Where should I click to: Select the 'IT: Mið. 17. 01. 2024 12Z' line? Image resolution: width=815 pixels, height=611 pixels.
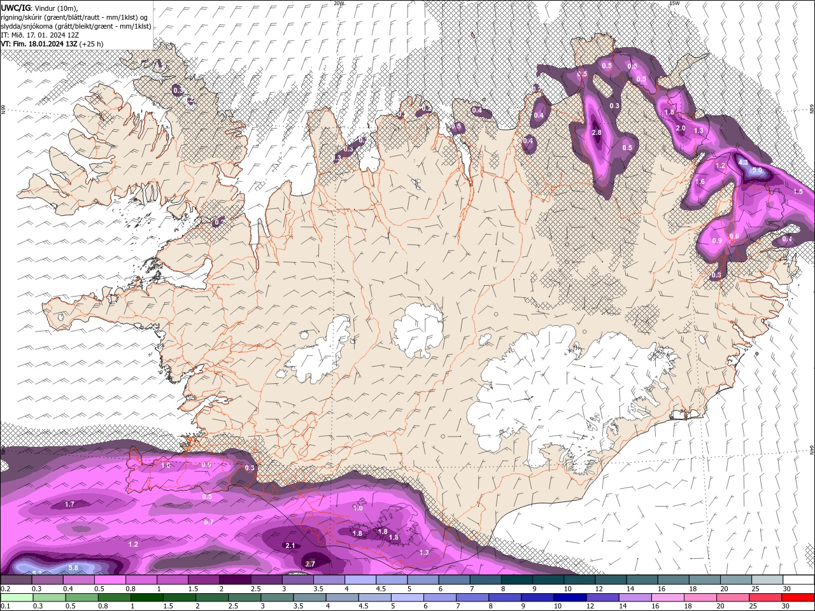point(41,34)
